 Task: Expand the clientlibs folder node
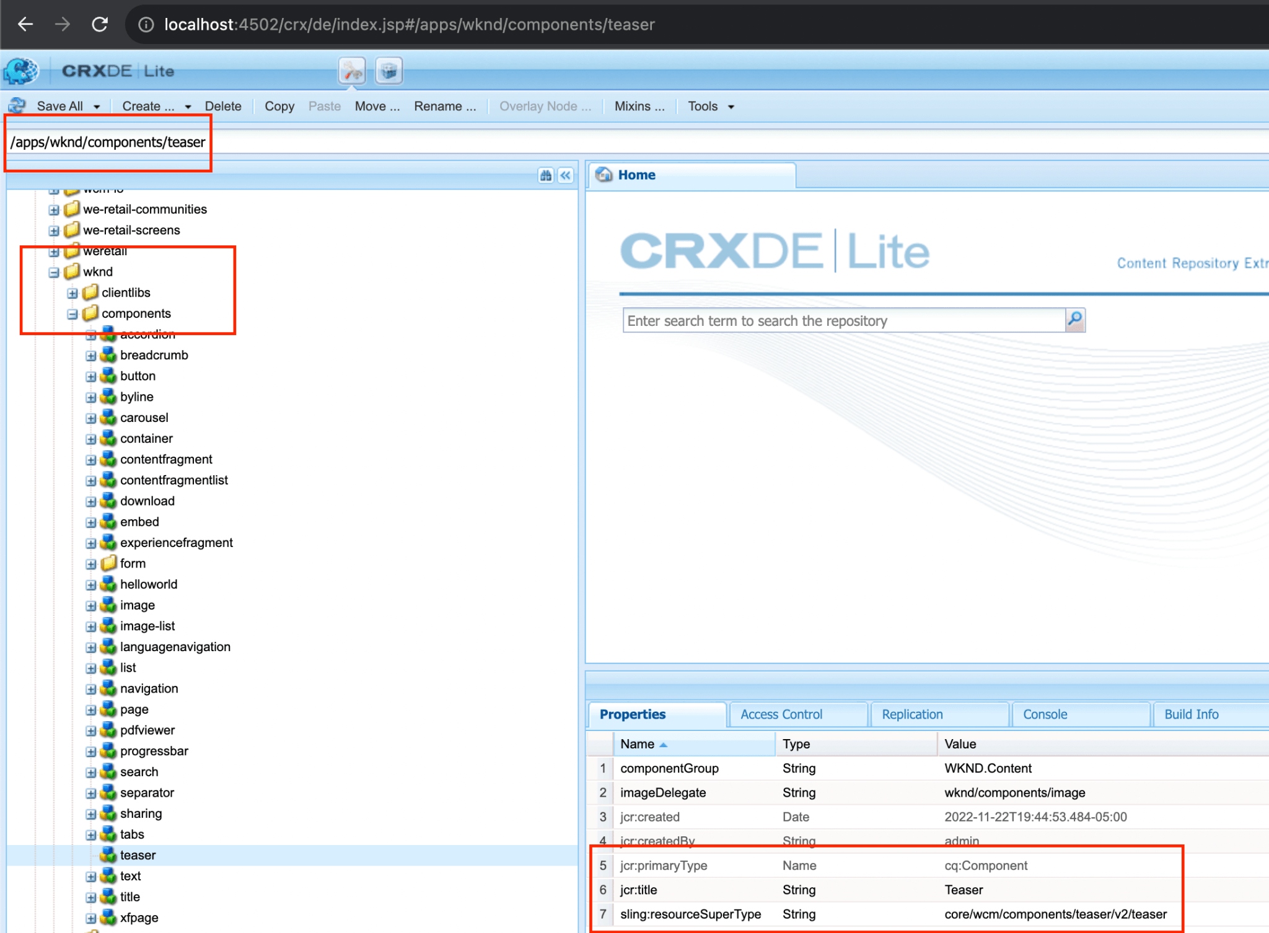pos(72,292)
